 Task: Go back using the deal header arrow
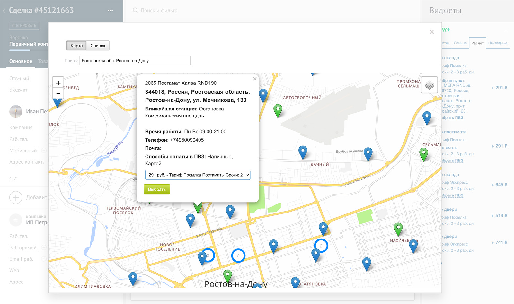point(4,11)
